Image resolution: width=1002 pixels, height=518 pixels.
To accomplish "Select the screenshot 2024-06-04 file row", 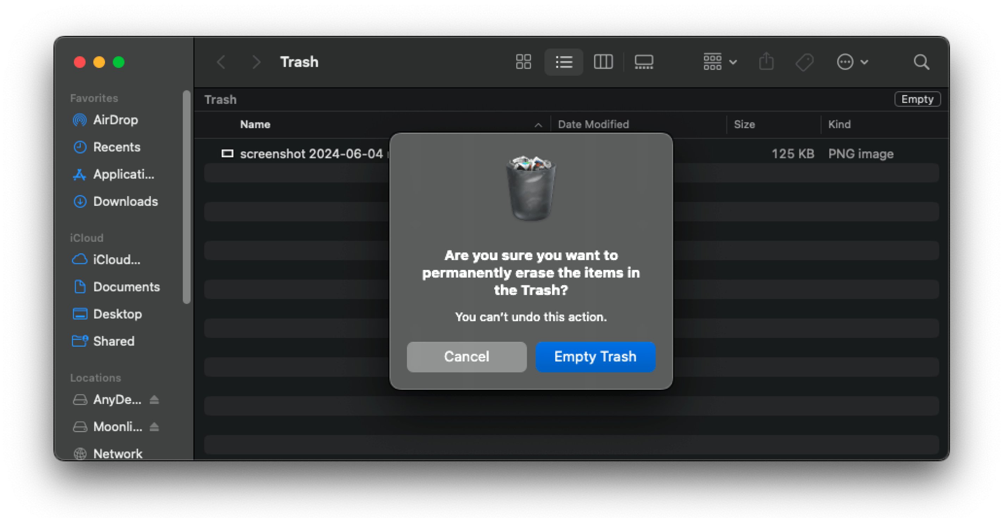I will (571, 153).
